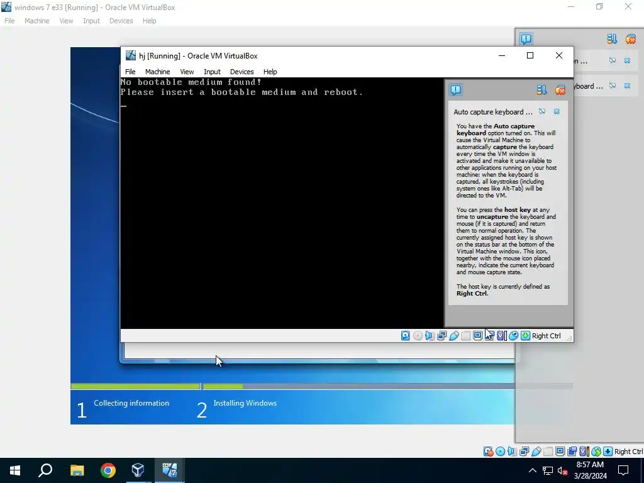Image resolution: width=644 pixels, height=483 pixels.
Task: Open File Explorer from the taskbar
Action: click(x=77, y=470)
